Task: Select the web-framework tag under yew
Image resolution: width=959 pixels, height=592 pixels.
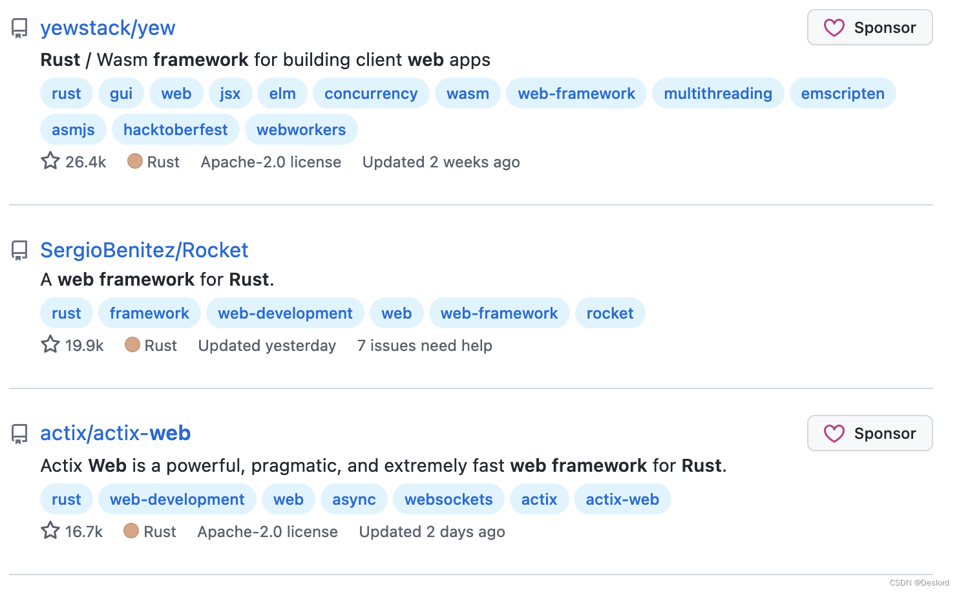Action: pos(576,93)
